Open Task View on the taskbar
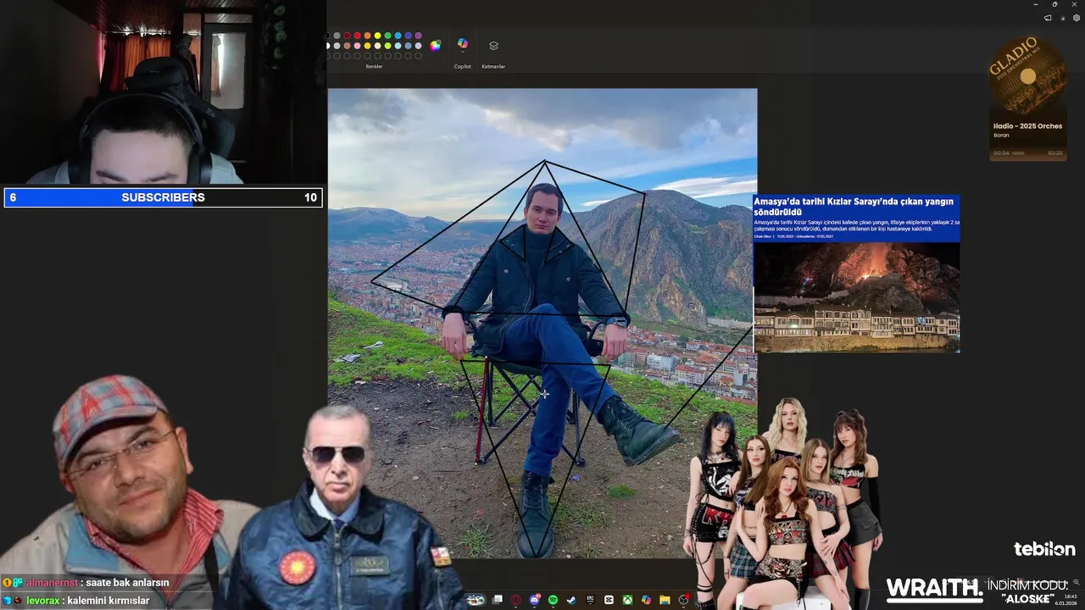Viewport: 1085px width, 610px height. tap(498, 600)
